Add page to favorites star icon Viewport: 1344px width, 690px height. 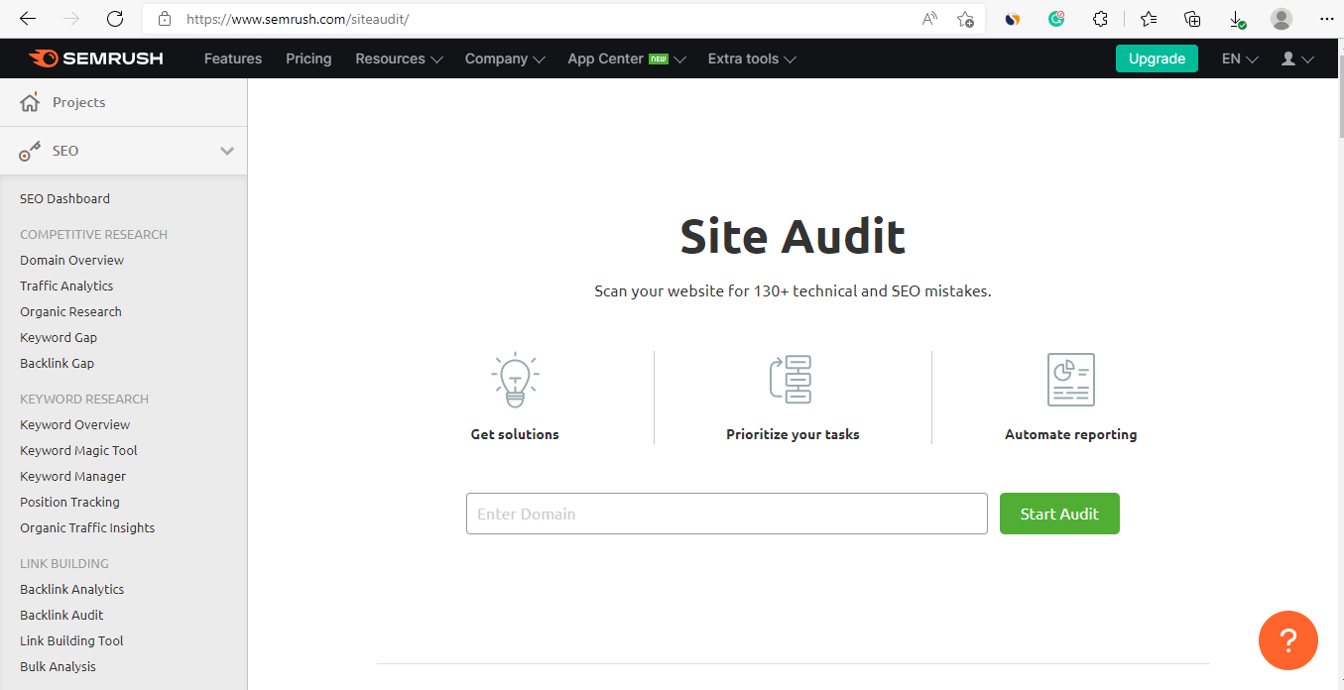coord(965,19)
